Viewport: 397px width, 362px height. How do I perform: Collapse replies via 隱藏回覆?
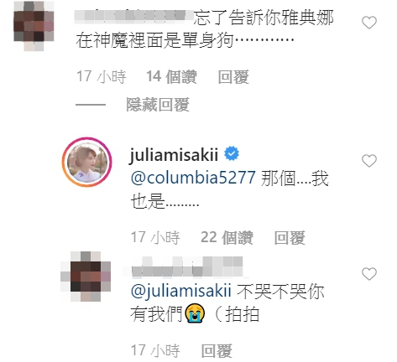point(158,105)
